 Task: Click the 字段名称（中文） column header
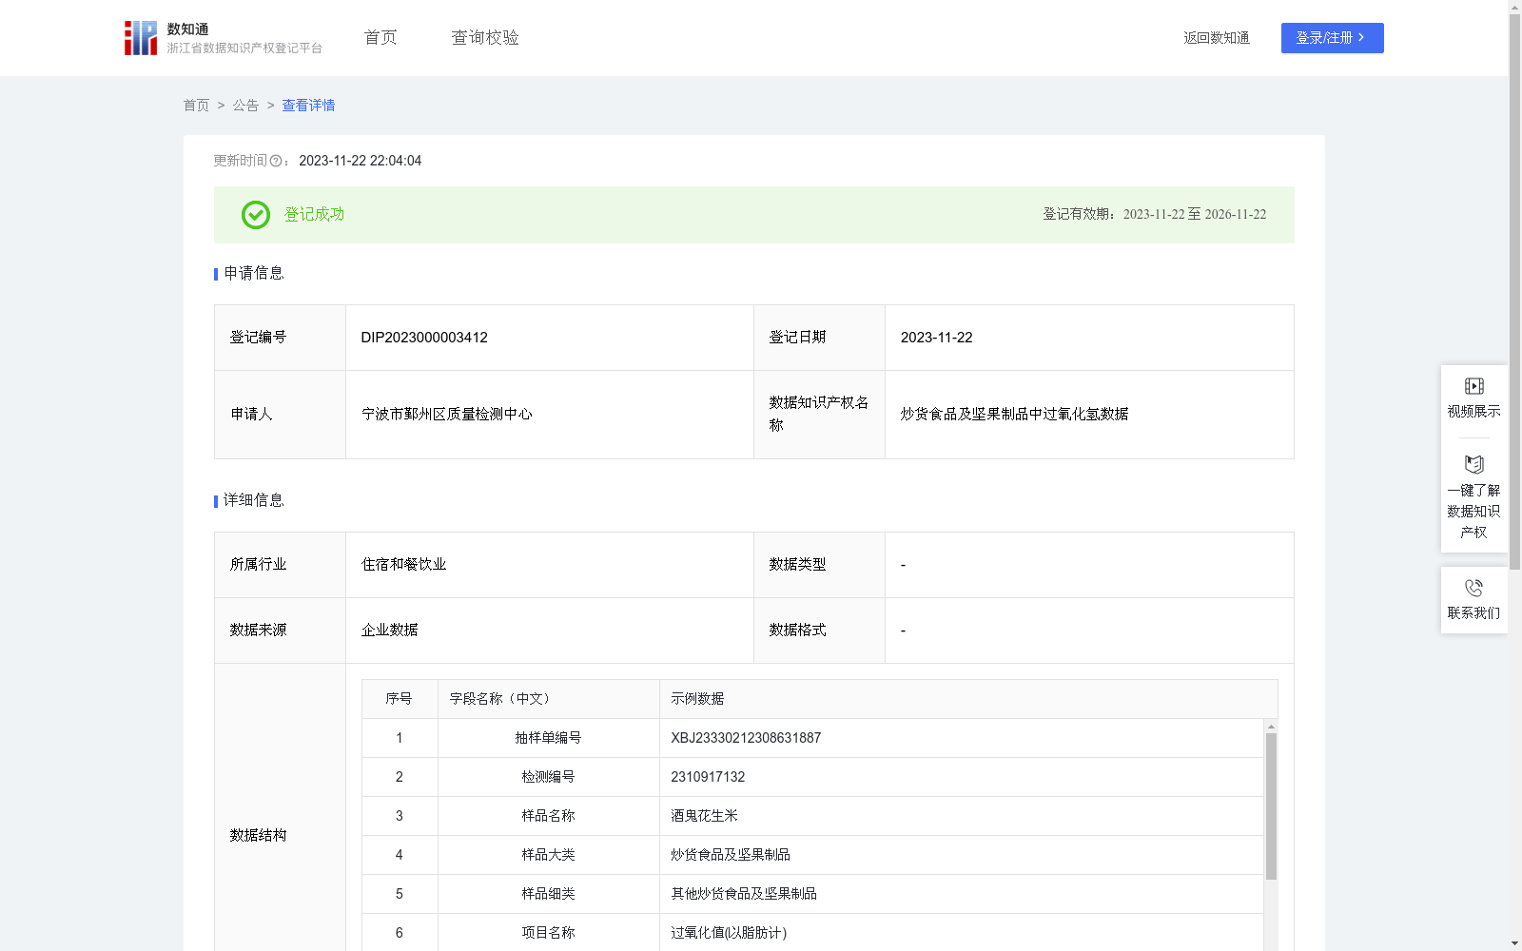tap(548, 699)
